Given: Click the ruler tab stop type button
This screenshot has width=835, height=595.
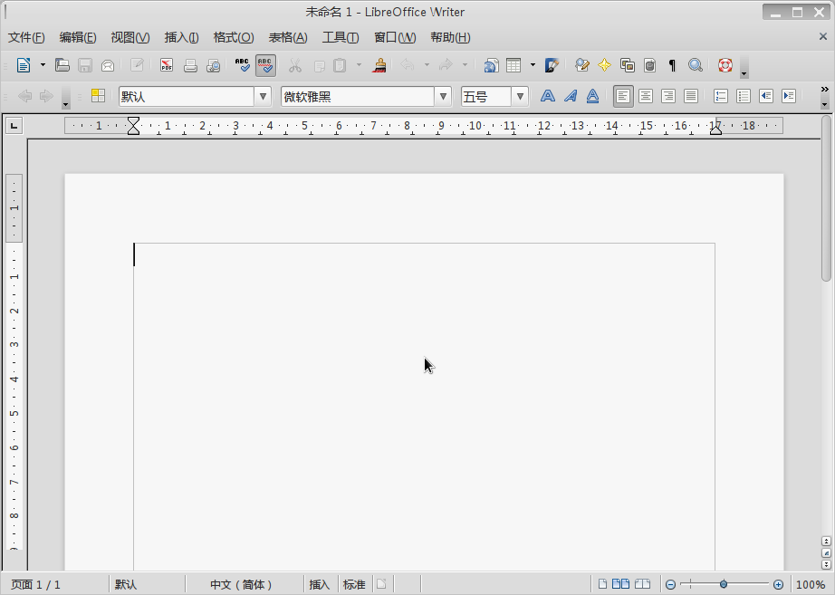Looking at the screenshot, I should [x=14, y=126].
